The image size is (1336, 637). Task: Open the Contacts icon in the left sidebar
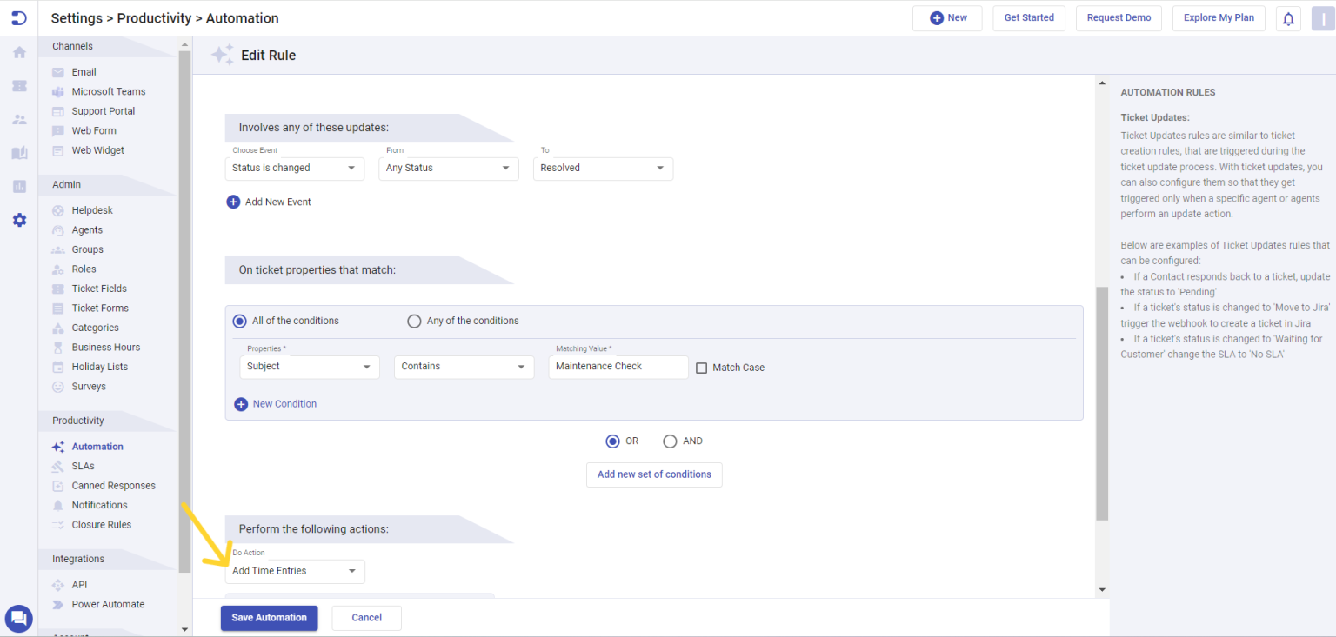18,119
